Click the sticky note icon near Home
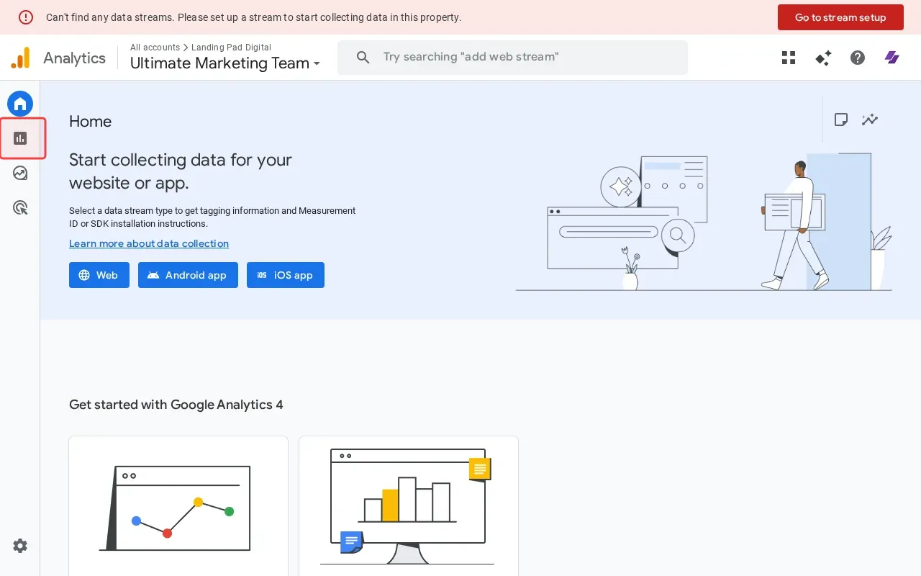 tap(841, 120)
